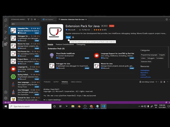170x127 pixels.
Task: Open errors and warnings status bar item
Action: click(x=8, y=102)
